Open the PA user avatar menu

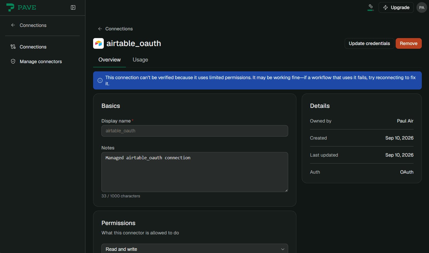pyautogui.click(x=422, y=7)
